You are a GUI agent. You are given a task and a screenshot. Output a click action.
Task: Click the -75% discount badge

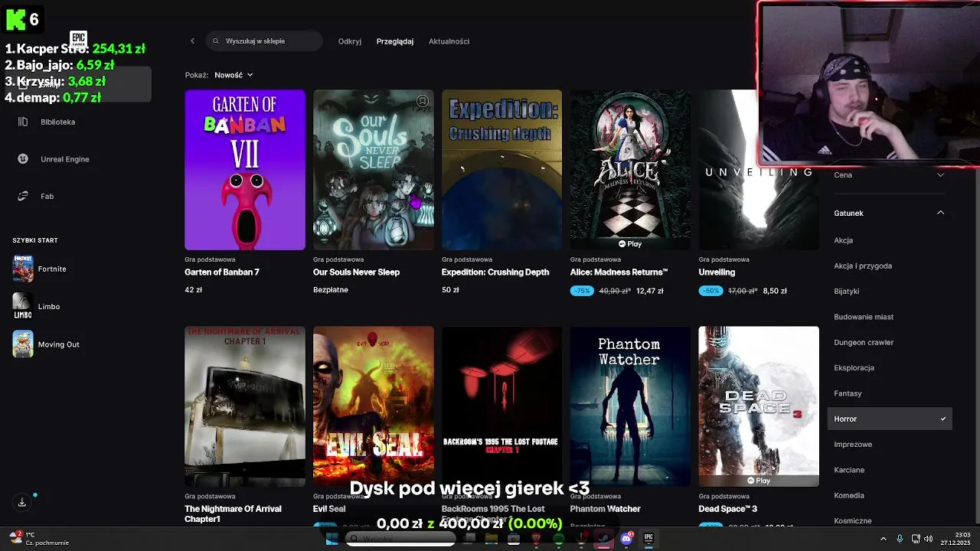[x=582, y=291]
